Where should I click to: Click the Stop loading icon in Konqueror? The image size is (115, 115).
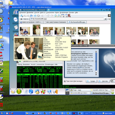38,16
